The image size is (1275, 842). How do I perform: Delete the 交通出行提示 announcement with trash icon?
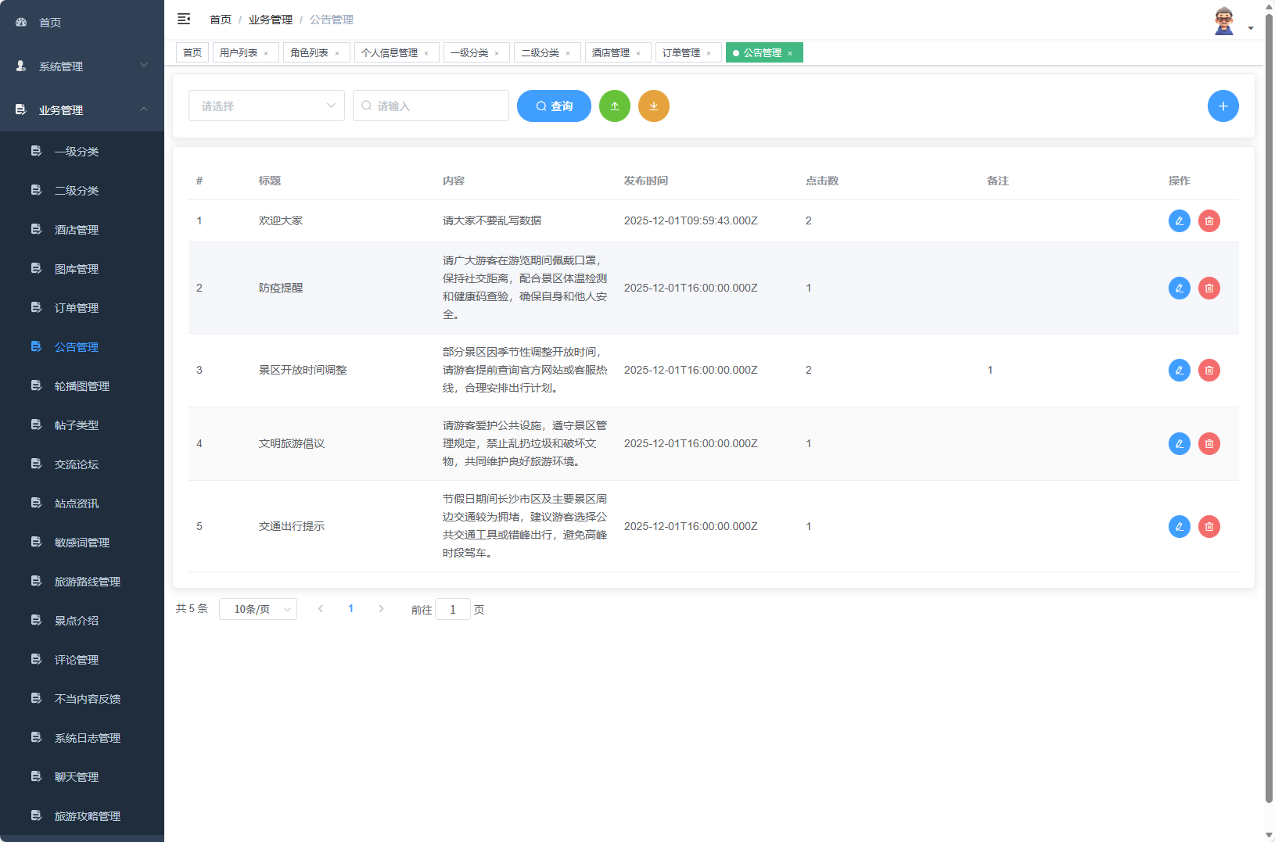pos(1209,526)
